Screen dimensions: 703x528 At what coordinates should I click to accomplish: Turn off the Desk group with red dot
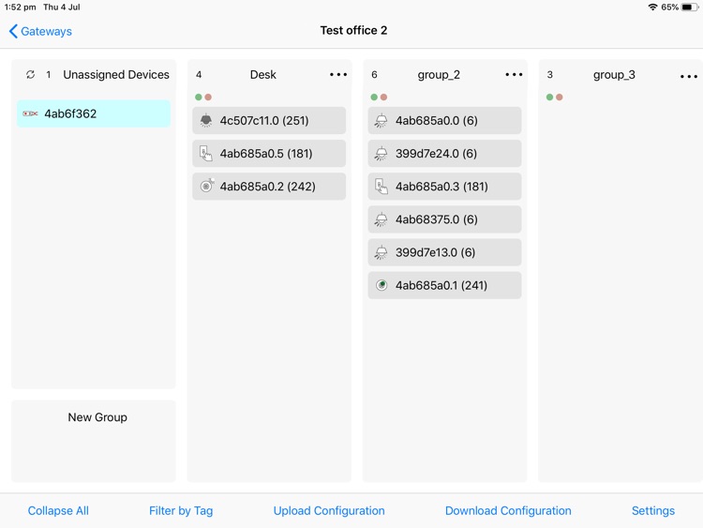pyautogui.click(x=208, y=97)
